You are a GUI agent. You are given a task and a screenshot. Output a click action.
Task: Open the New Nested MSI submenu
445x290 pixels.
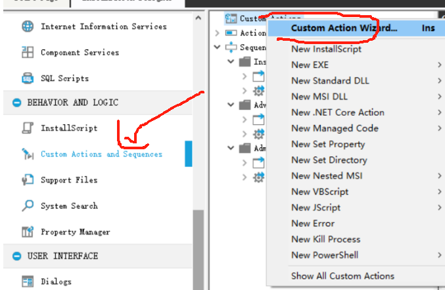[356, 176]
